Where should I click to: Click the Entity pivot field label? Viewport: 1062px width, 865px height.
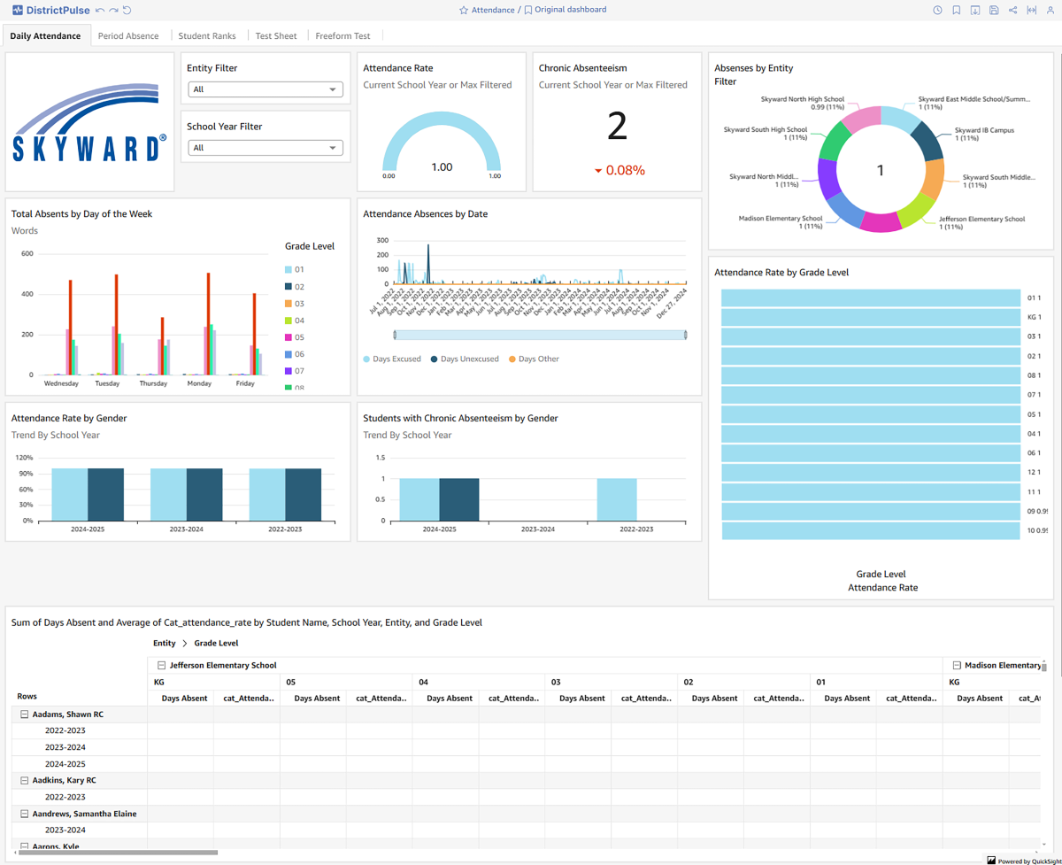pyautogui.click(x=165, y=644)
